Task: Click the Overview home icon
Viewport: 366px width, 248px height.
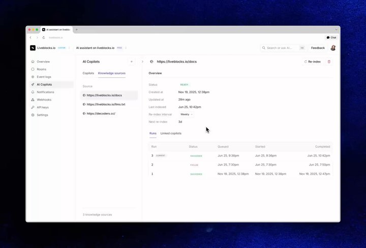Action: coord(33,61)
